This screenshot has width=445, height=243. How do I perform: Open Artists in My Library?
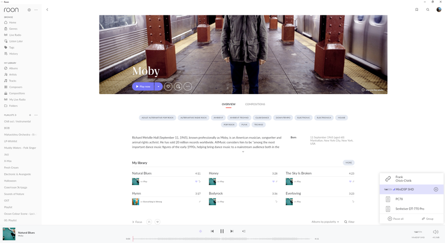point(10,74)
